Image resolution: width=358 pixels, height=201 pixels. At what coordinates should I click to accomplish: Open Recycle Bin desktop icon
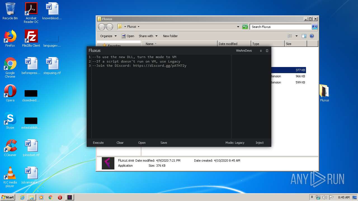pos(10,11)
